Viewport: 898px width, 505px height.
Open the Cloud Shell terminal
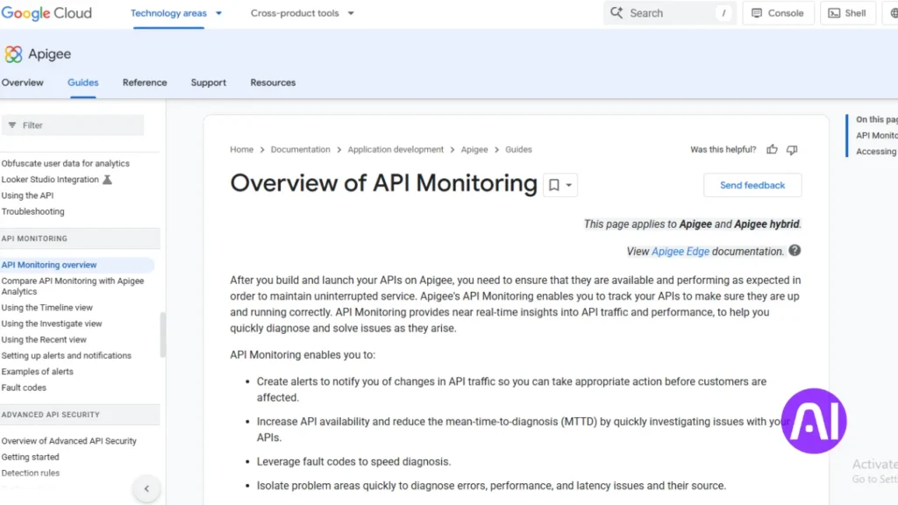pyautogui.click(x=847, y=12)
